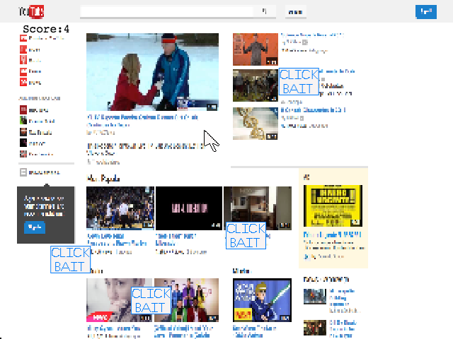Viewport: 453px width, 339px height.
Task: Click the magnifier search button
Action: coord(264,11)
